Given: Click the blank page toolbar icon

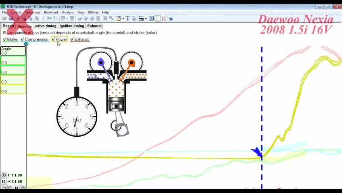Looking at the screenshot, I should point(157,18).
